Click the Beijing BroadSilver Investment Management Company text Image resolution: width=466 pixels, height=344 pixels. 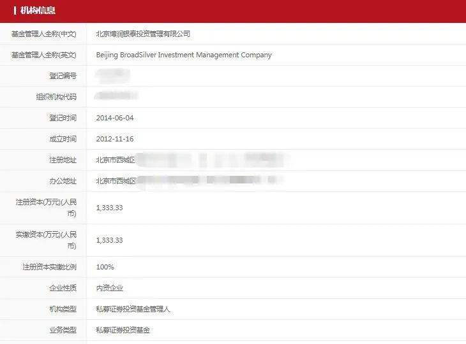[x=183, y=55]
